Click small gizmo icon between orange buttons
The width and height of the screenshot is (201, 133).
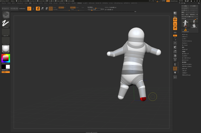click(34, 9)
